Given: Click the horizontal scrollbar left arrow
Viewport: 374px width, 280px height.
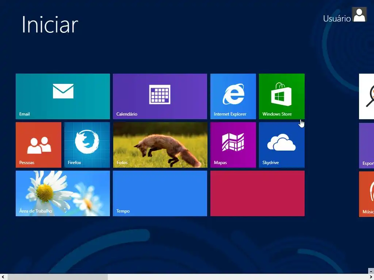Looking at the screenshot, I should (3, 277).
